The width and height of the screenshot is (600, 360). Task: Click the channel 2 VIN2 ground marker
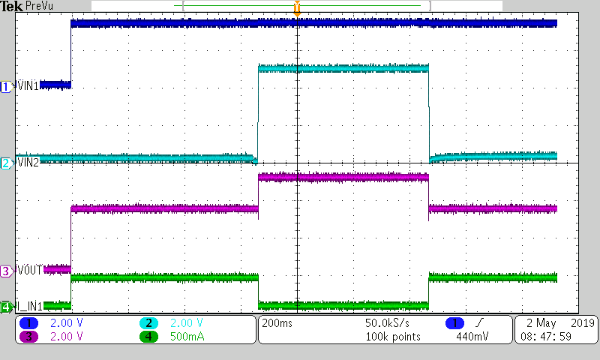[6, 163]
